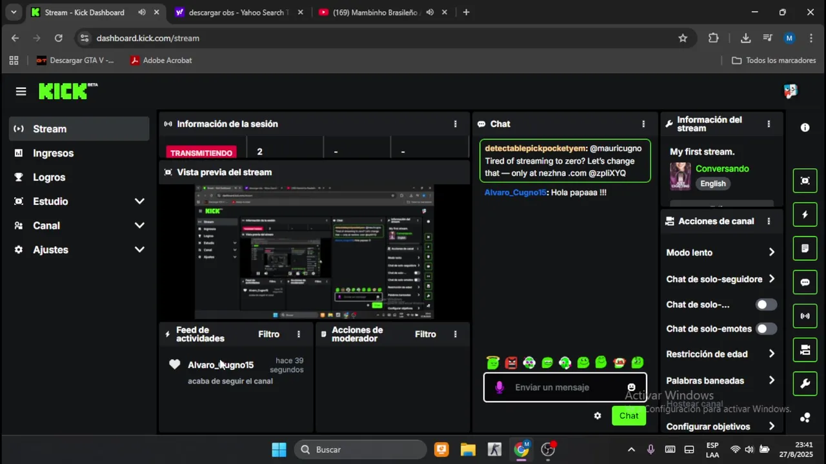Insert the angry red face emote
826x464 pixels.
coord(511,363)
